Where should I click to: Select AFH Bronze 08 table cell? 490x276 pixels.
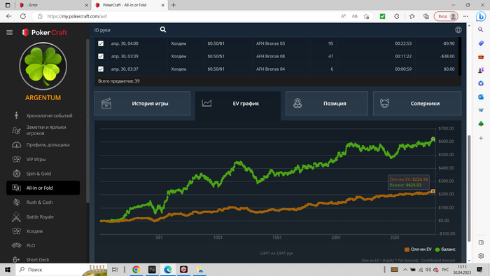point(271,56)
